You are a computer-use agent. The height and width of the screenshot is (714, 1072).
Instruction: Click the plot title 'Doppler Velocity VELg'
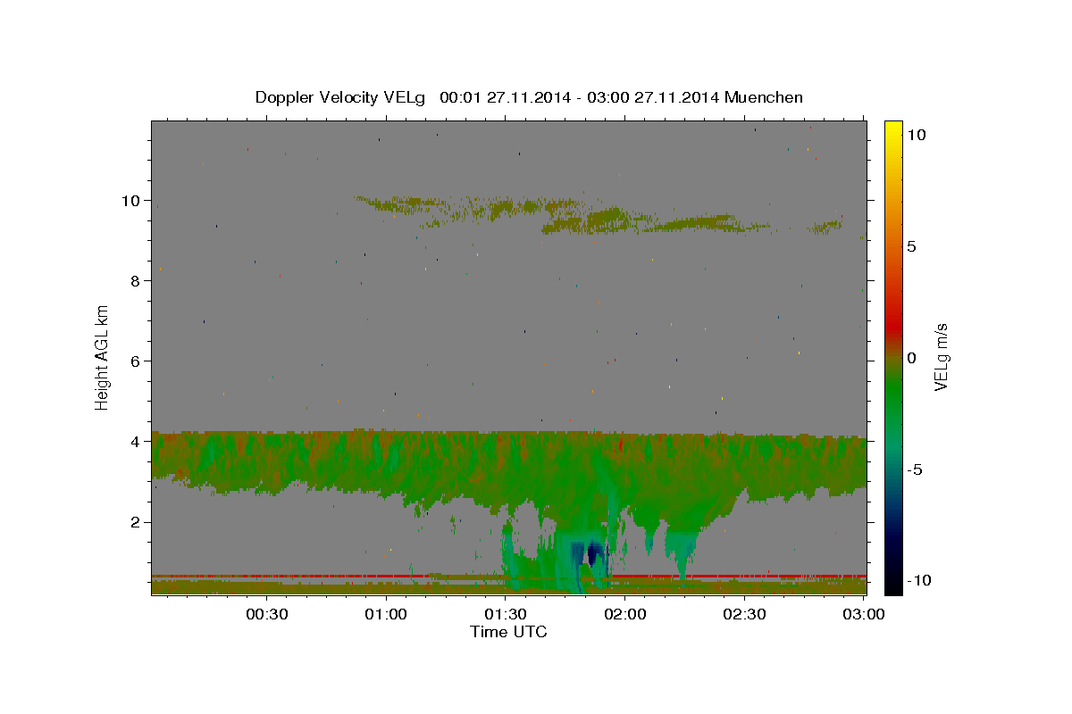[x=342, y=97]
